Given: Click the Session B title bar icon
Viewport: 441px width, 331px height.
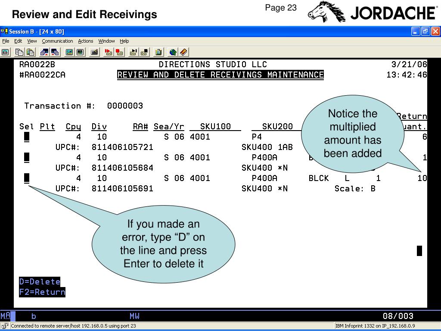Looking at the screenshot, I should (4, 31).
